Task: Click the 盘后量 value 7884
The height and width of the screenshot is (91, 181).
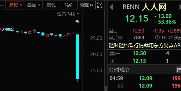Action: coord(139,37)
